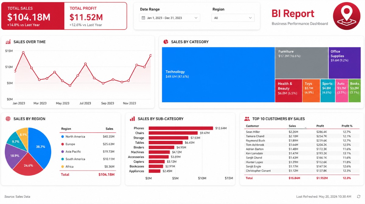Click the Binders bar of $4.95M
The image size is (365, 204).
(x=161, y=147)
